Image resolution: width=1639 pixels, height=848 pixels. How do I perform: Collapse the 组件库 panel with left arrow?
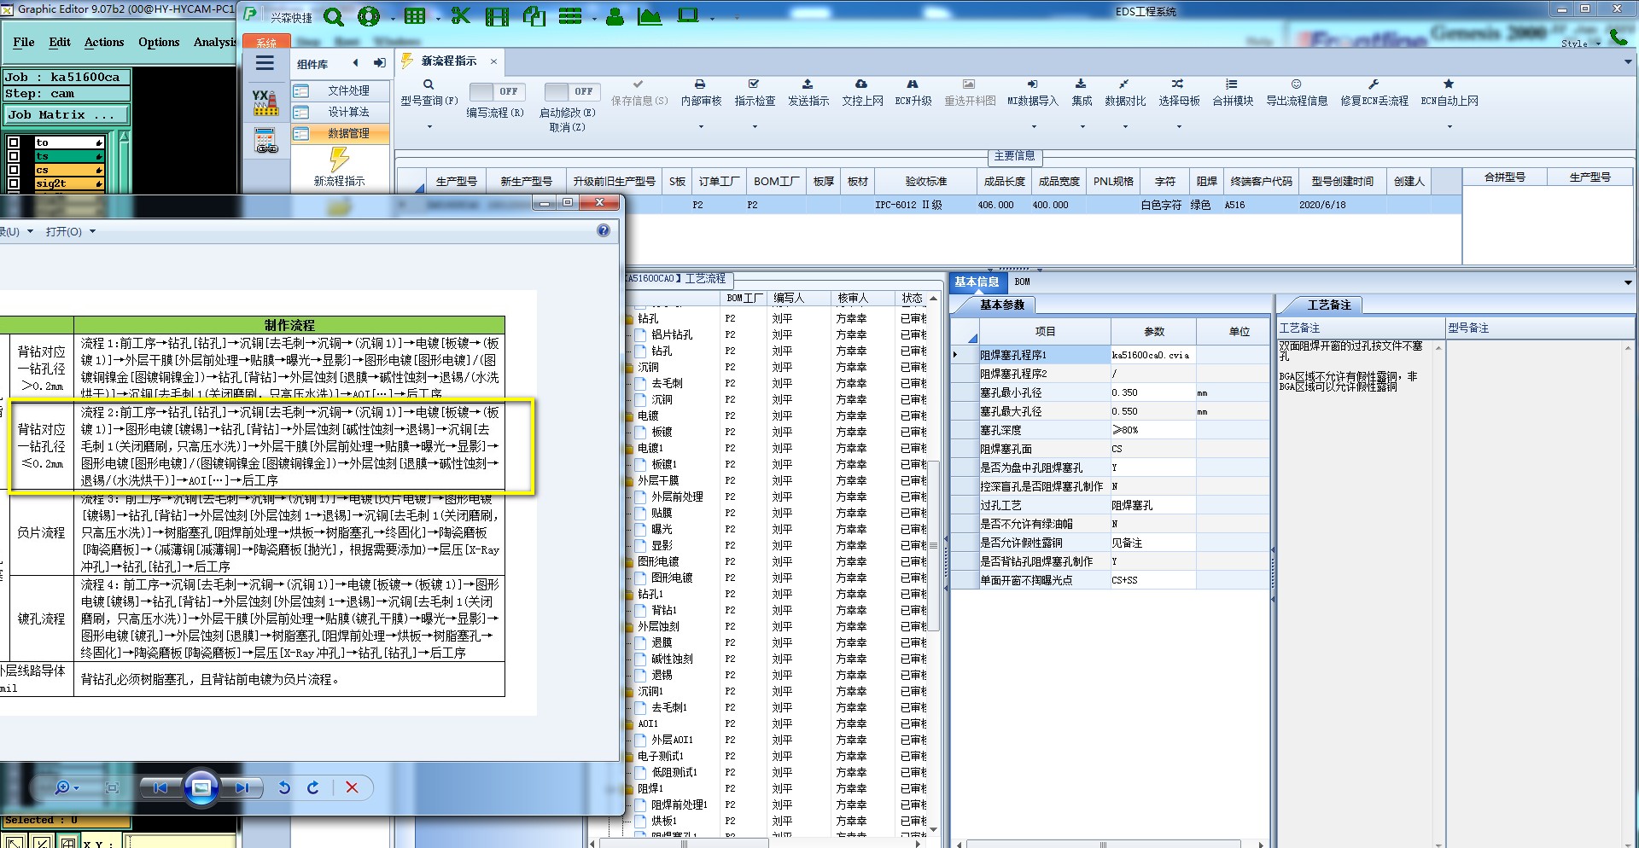(x=356, y=63)
